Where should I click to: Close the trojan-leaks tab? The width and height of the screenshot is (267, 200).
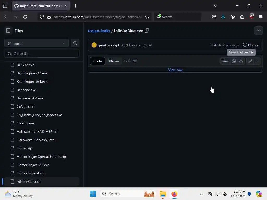(66, 6)
